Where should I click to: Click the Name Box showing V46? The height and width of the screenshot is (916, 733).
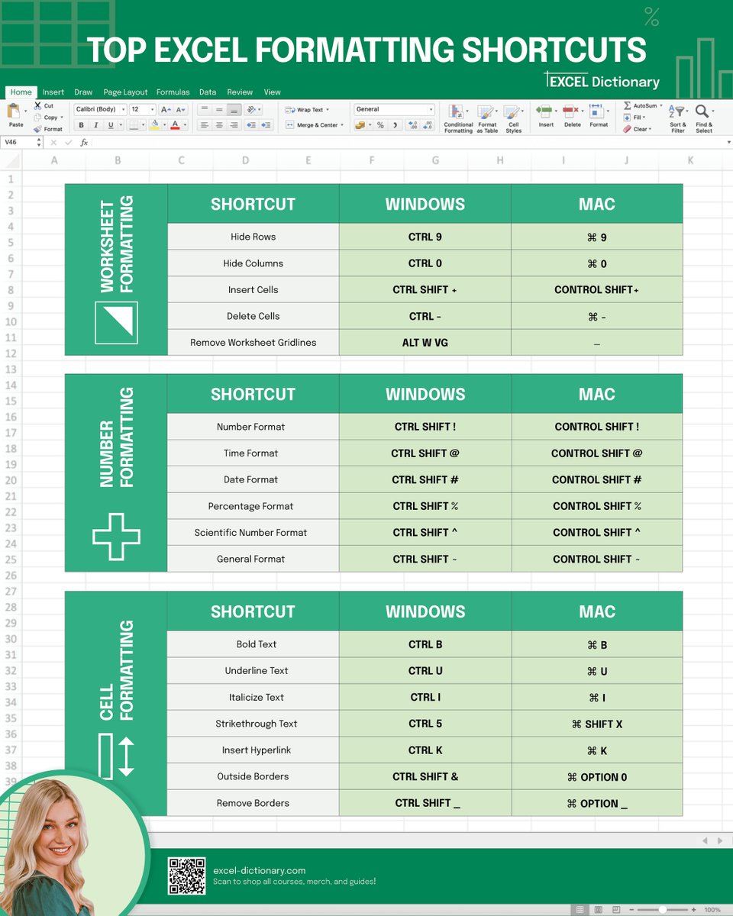[21, 142]
